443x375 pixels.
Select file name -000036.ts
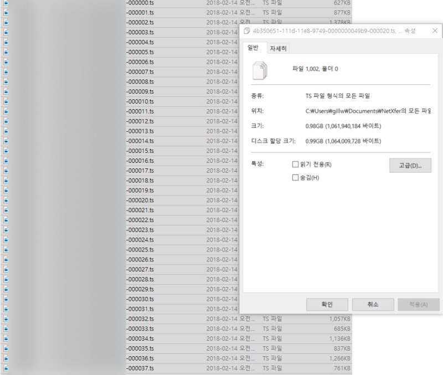coord(140,358)
